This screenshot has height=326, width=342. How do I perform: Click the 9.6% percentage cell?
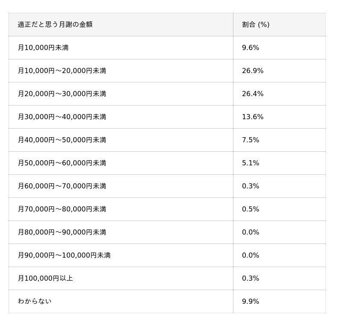[x=251, y=48]
